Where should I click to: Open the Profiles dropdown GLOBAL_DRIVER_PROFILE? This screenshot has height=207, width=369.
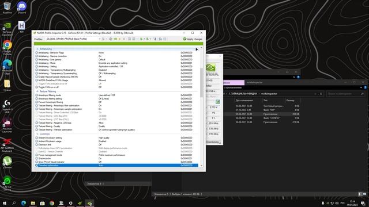click(x=73, y=39)
